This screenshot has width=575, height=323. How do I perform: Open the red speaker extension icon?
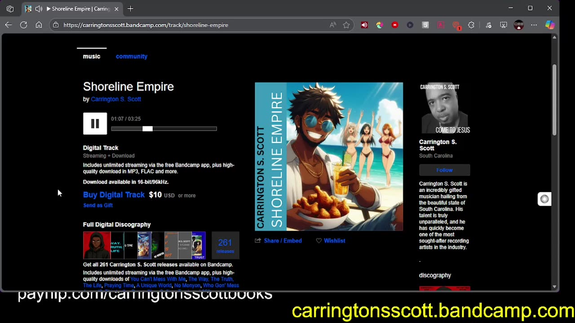[364, 25]
